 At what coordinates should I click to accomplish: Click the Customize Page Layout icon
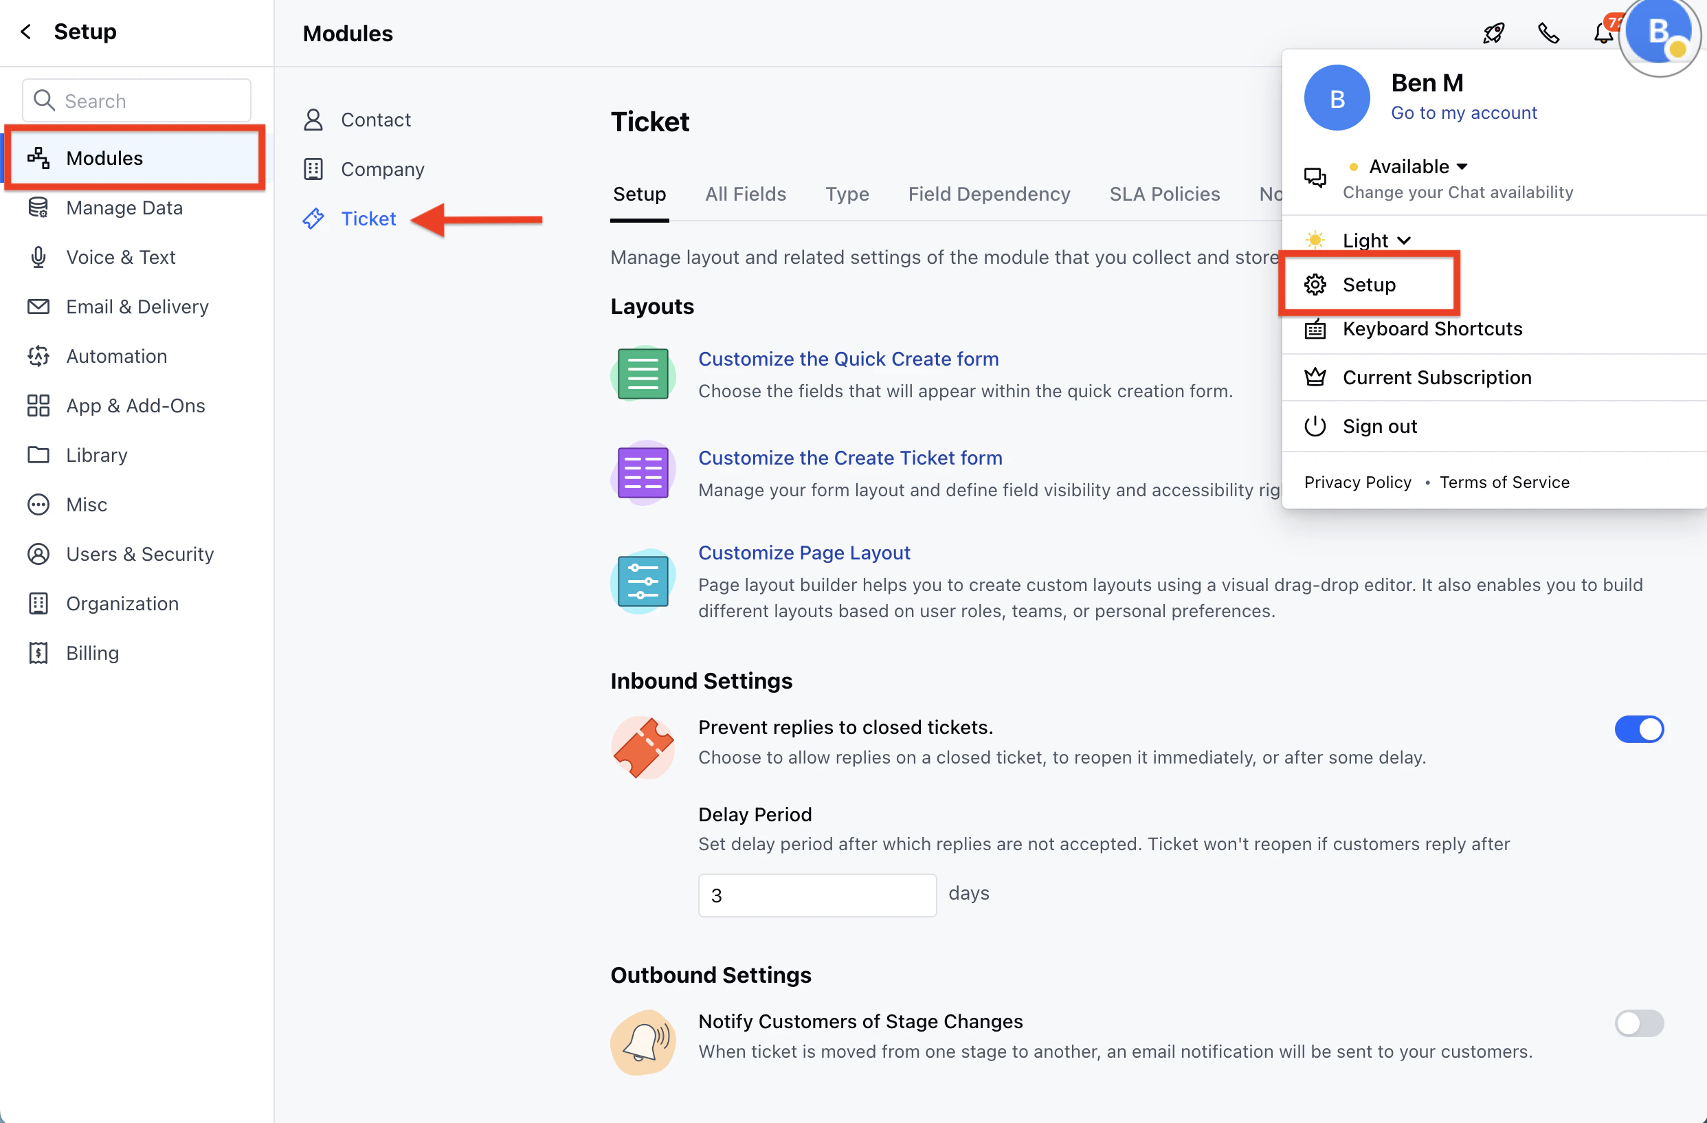pyautogui.click(x=643, y=581)
